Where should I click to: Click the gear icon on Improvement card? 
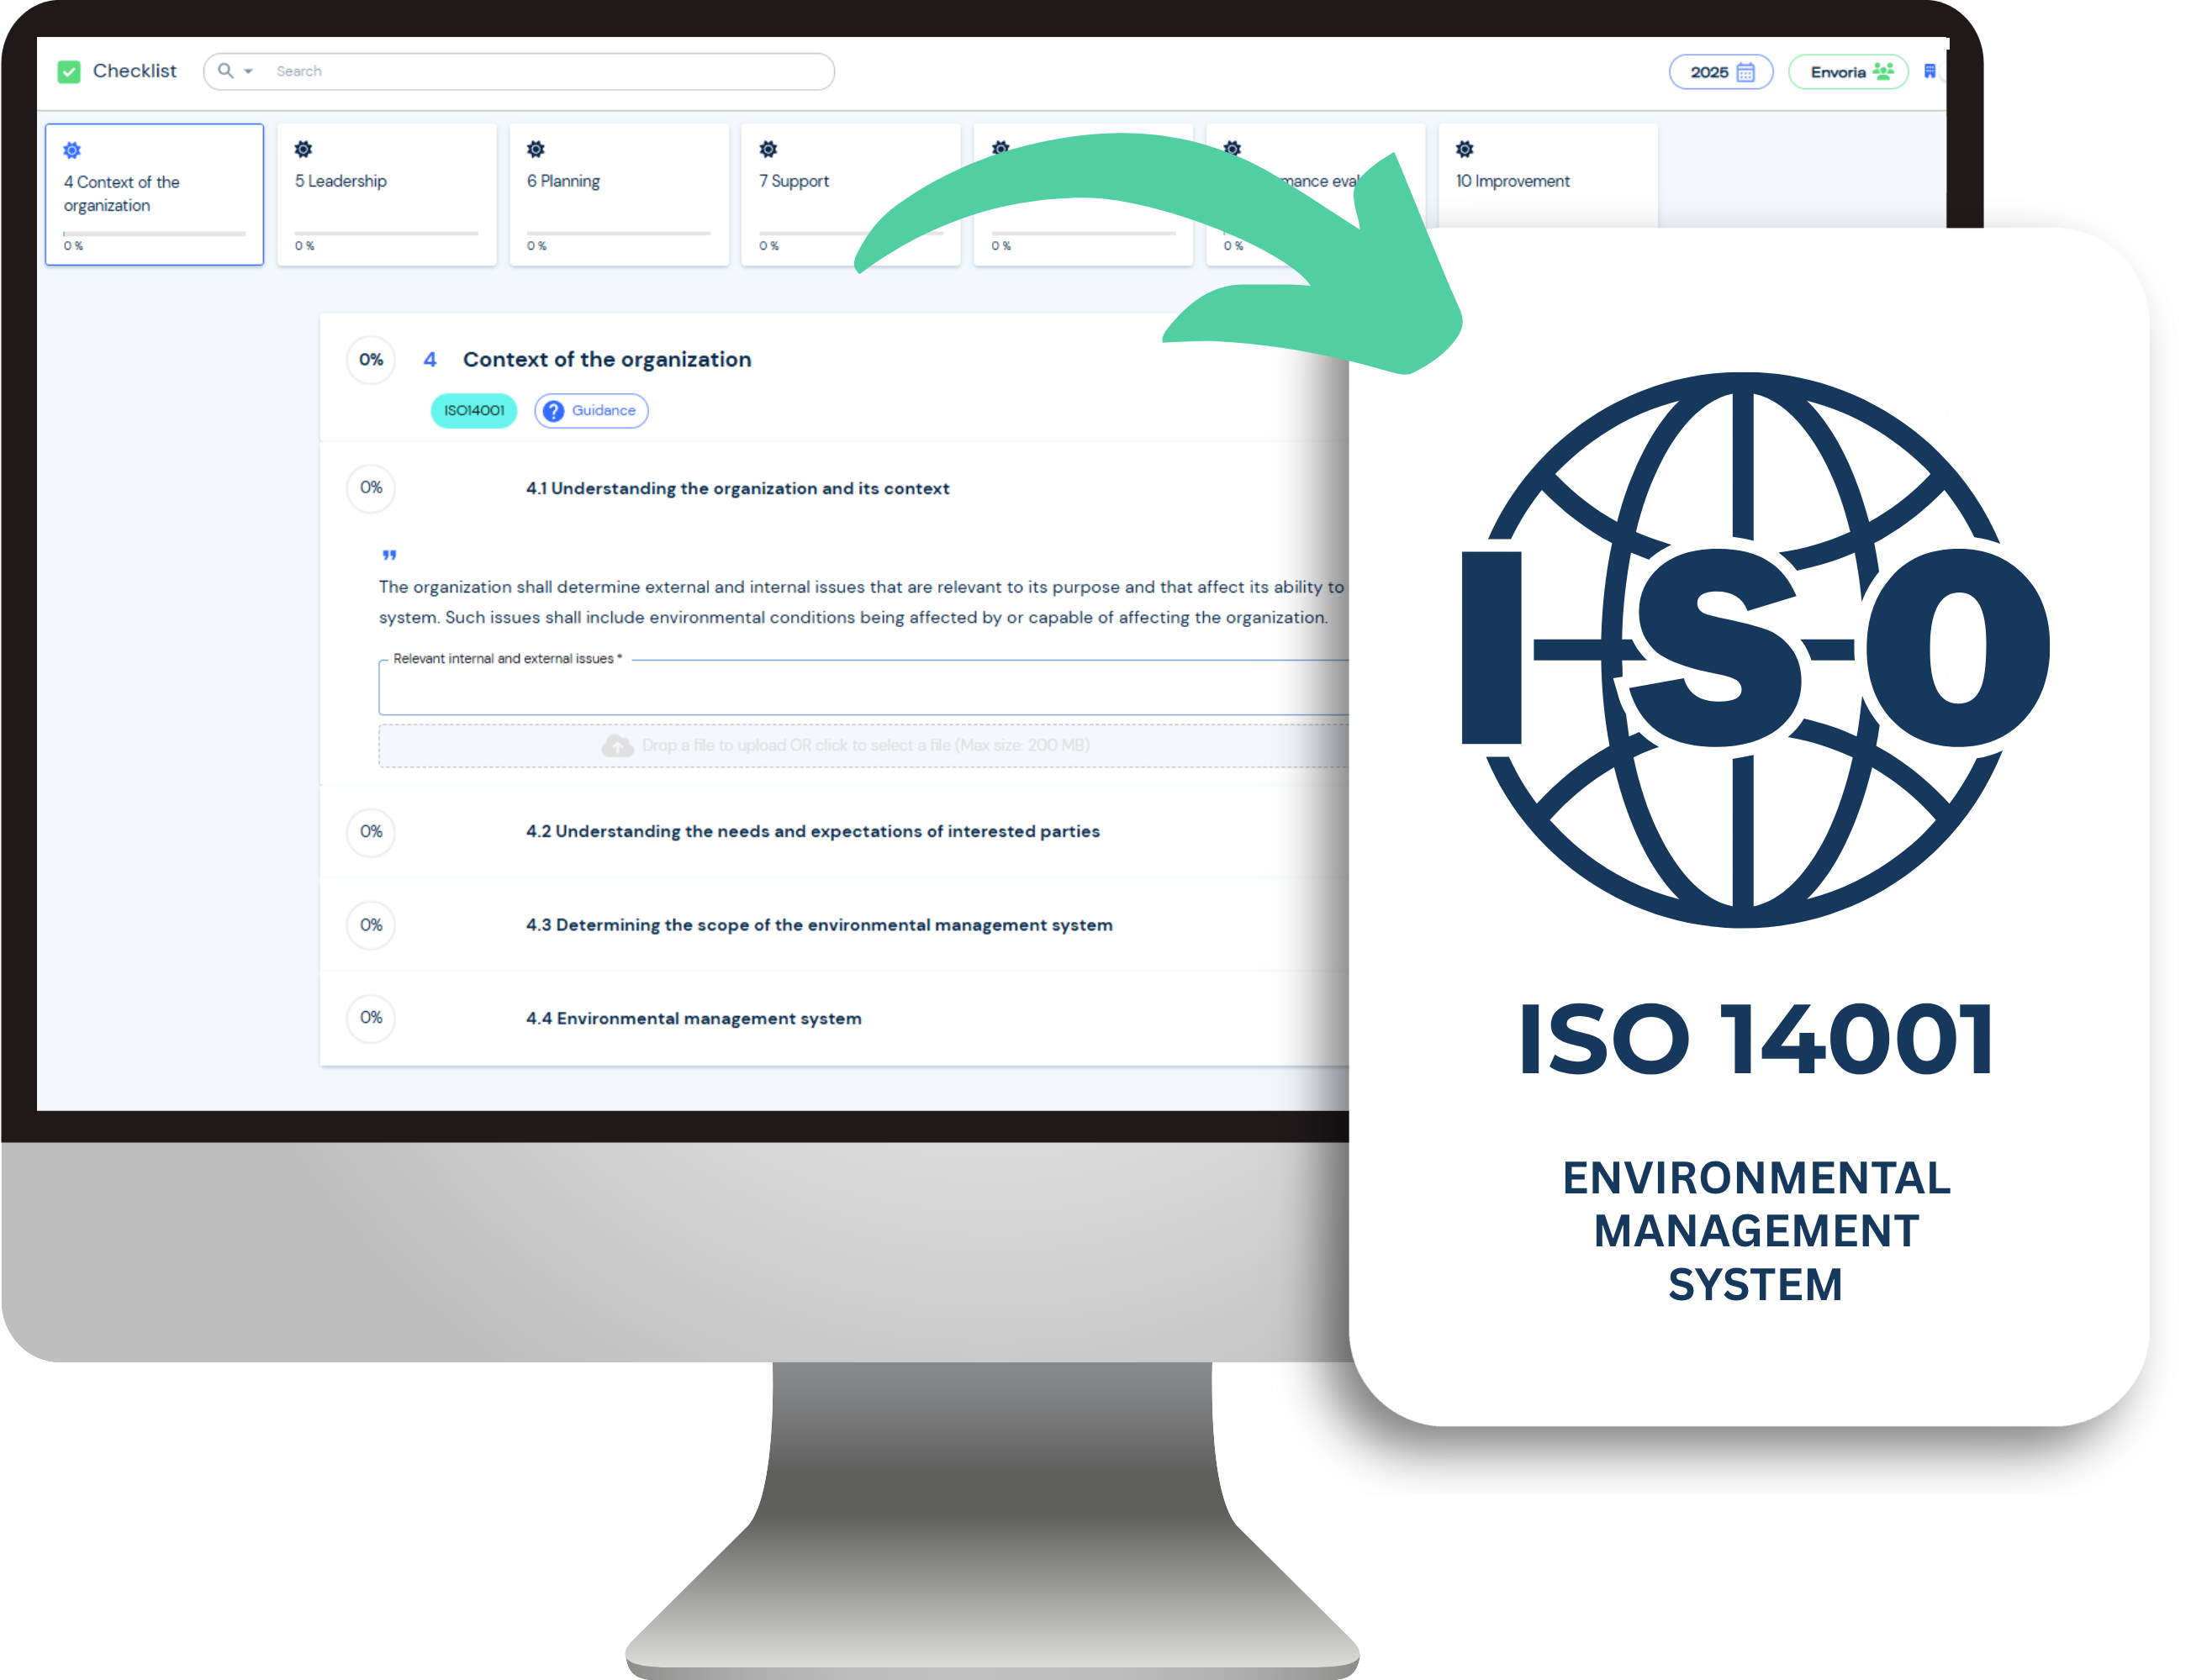click(1464, 149)
